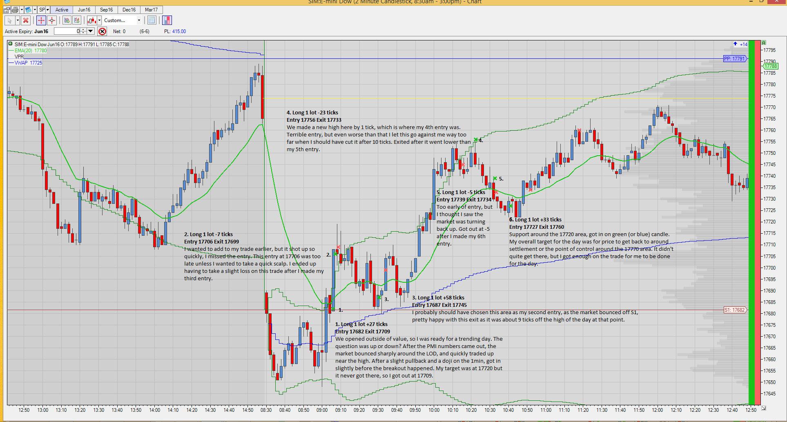Click the PP: 17791 pivot label
Viewport: 787px width, 422px height.
click(734, 59)
